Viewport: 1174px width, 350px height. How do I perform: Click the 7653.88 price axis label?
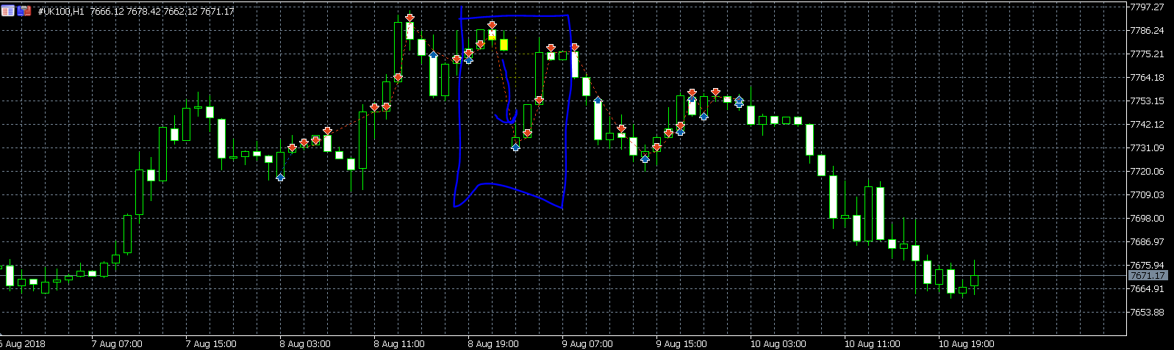coord(1148,312)
